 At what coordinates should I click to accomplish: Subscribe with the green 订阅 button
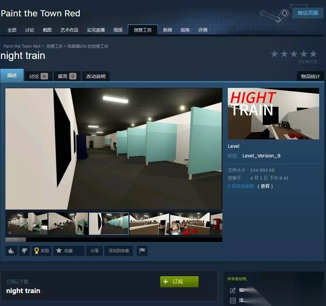click(x=179, y=282)
